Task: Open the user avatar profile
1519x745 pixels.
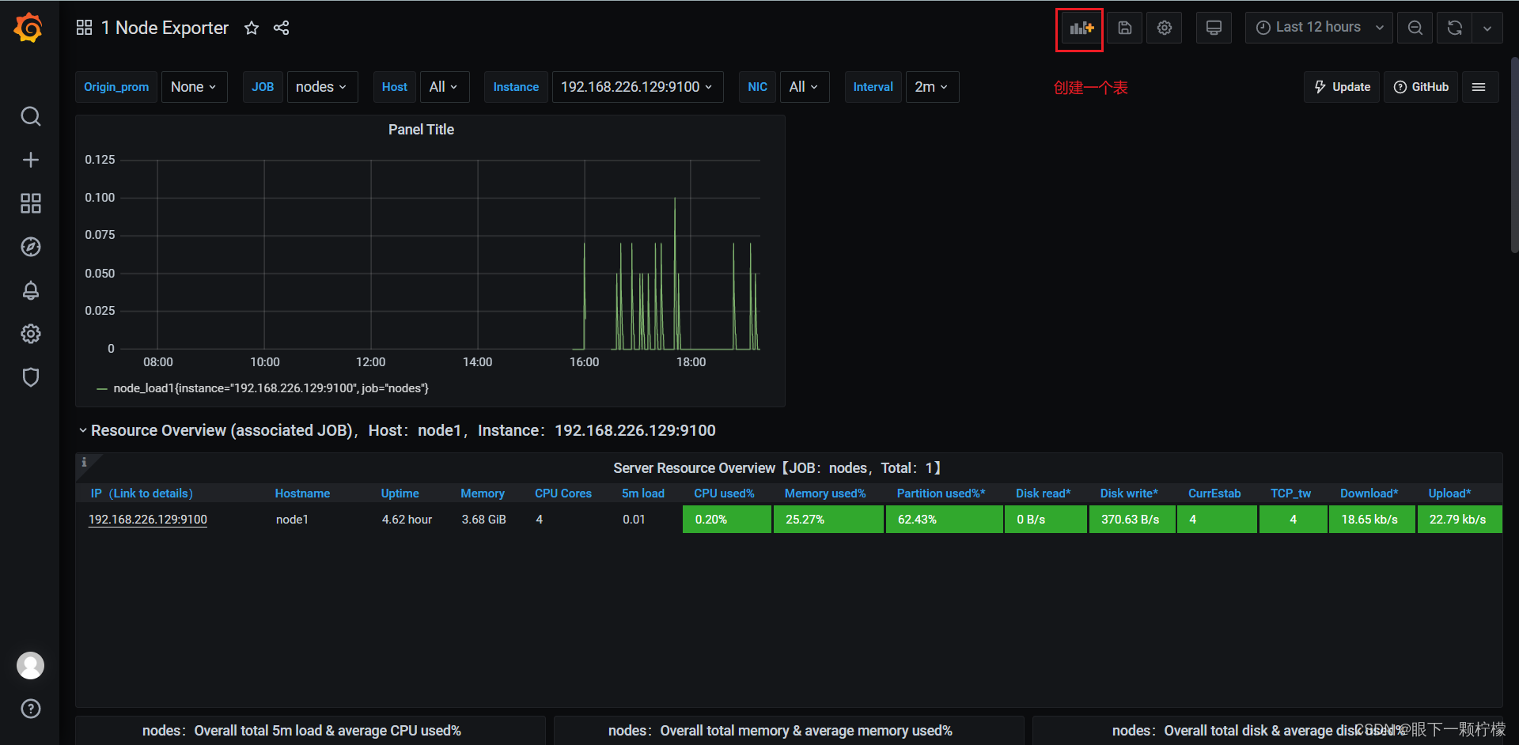Action: click(x=30, y=666)
